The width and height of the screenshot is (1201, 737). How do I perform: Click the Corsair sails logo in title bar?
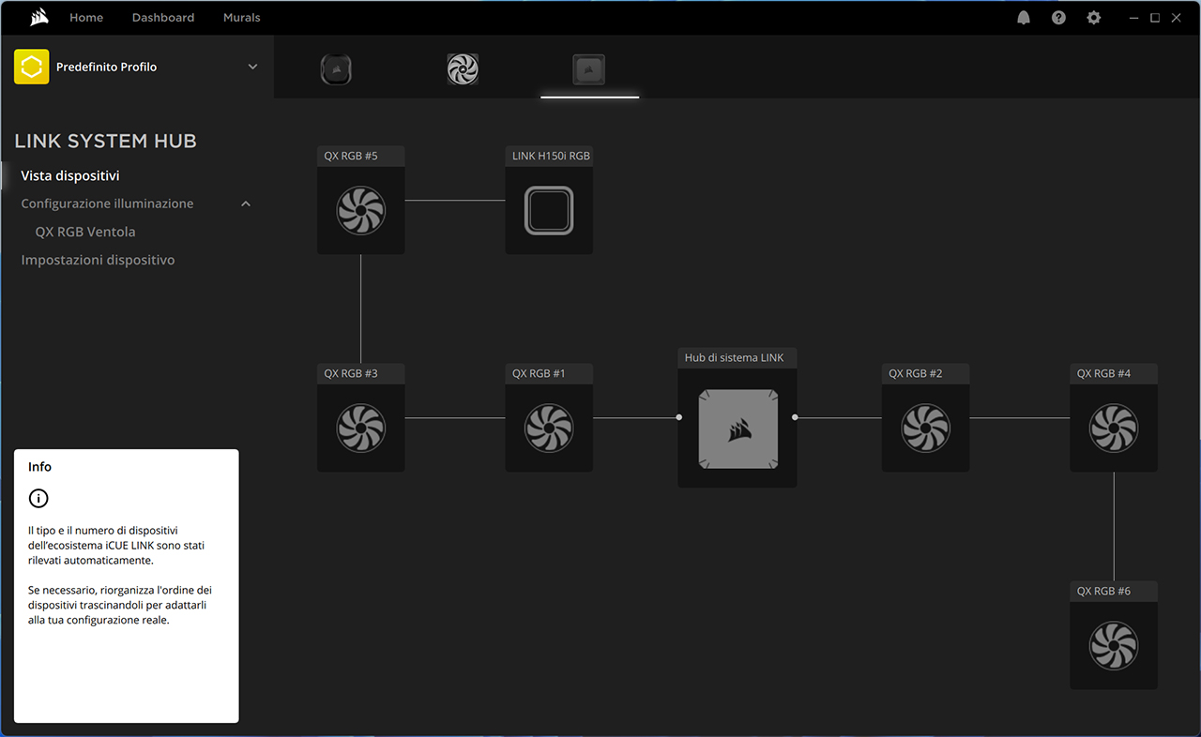click(x=39, y=17)
